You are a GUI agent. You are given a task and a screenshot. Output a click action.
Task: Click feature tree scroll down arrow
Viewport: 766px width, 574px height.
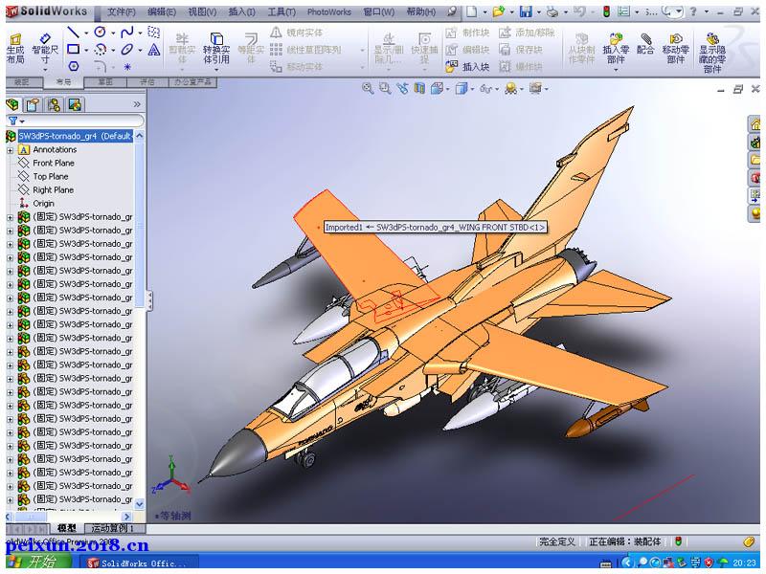pyautogui.click(x=139, y=504)
